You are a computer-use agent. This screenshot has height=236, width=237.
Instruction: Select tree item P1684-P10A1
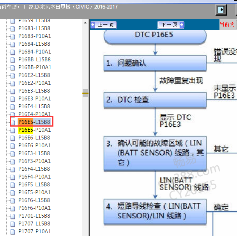click(35, 52)
